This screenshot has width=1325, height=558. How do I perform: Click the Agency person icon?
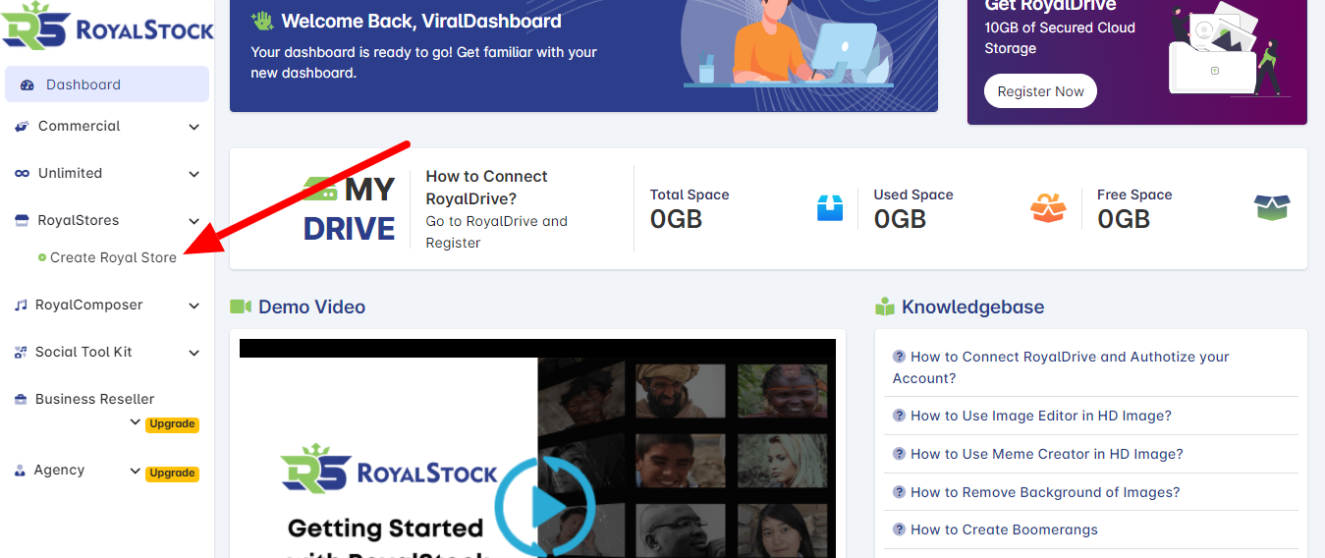pyautogui.click(x=20, y=471)
